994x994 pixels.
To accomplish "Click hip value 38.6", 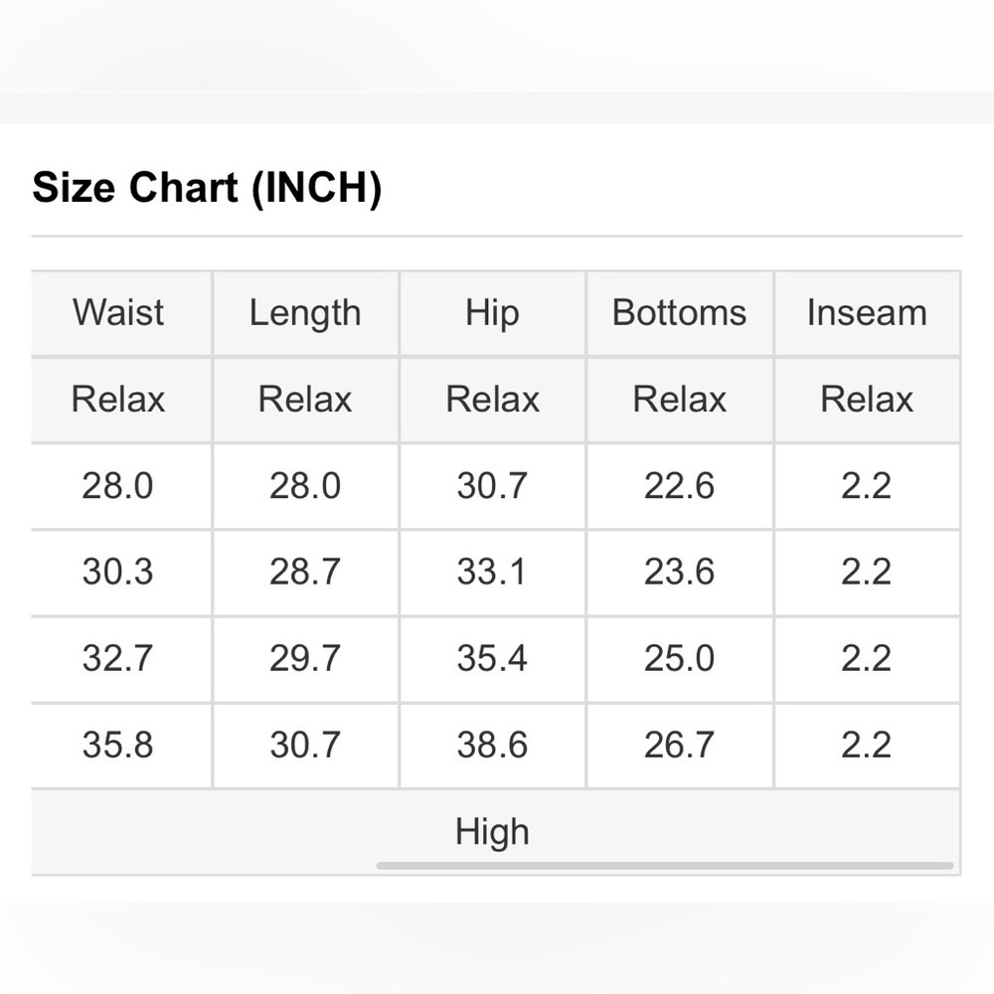I will 493,745.
